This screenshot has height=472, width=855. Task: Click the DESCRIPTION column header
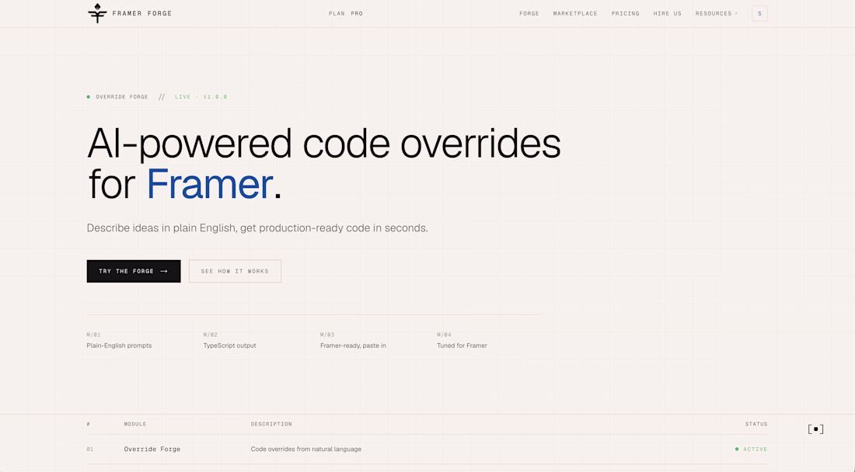pyautogui.click(x=271, y=424)
